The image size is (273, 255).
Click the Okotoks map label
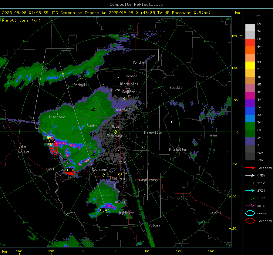coord(121,202)
